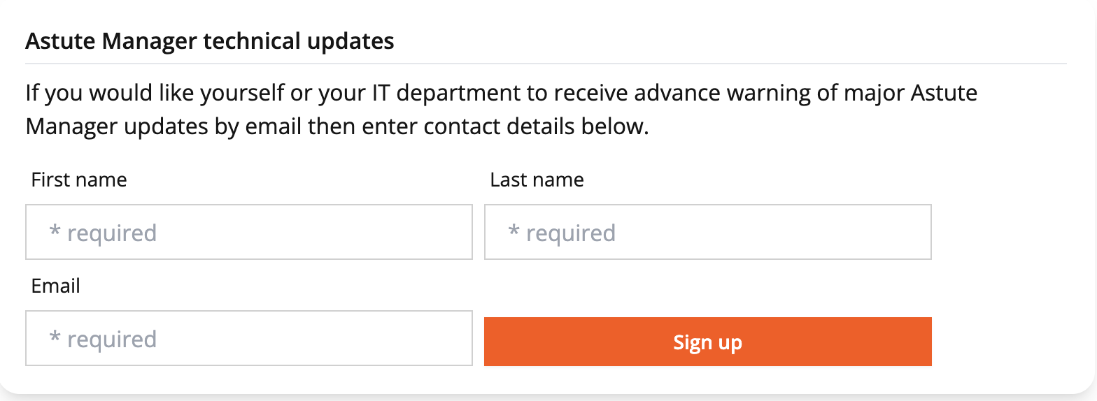Click the divider line beneath the heading

[x=546, y=64]
